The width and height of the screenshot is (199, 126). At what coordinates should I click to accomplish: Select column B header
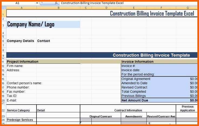[58, 8]
